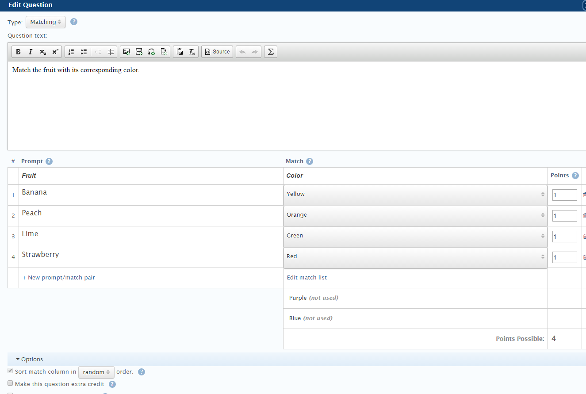Viewport: 586px width, 394px height.
Task: Click the insert video icon
Action: [x=139, y=52]
